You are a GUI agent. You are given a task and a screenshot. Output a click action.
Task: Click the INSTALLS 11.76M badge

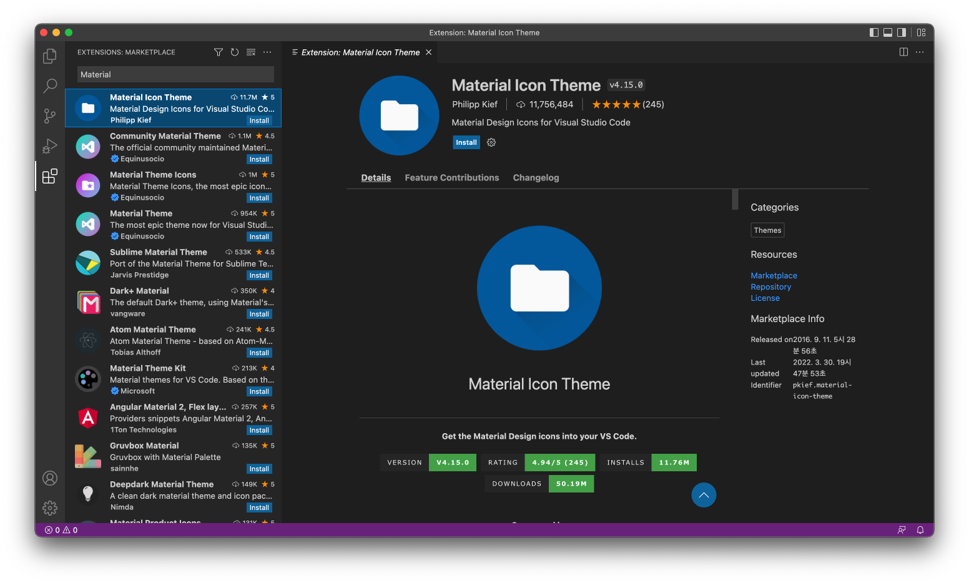click(648, 463)
